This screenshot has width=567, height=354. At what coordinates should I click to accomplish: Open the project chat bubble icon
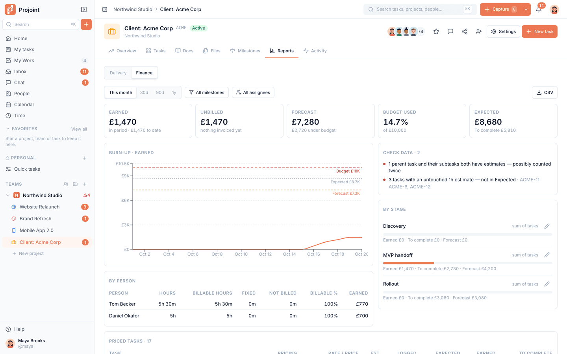(x=450, y=31)
